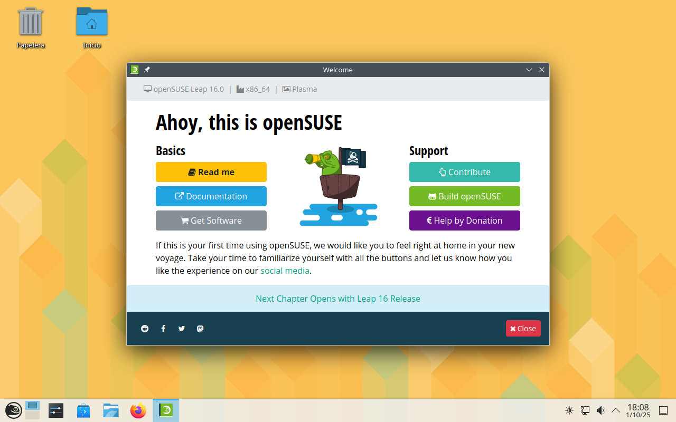
Task: Open the openSUSE application launcher menu
Action: click(13, 410)
